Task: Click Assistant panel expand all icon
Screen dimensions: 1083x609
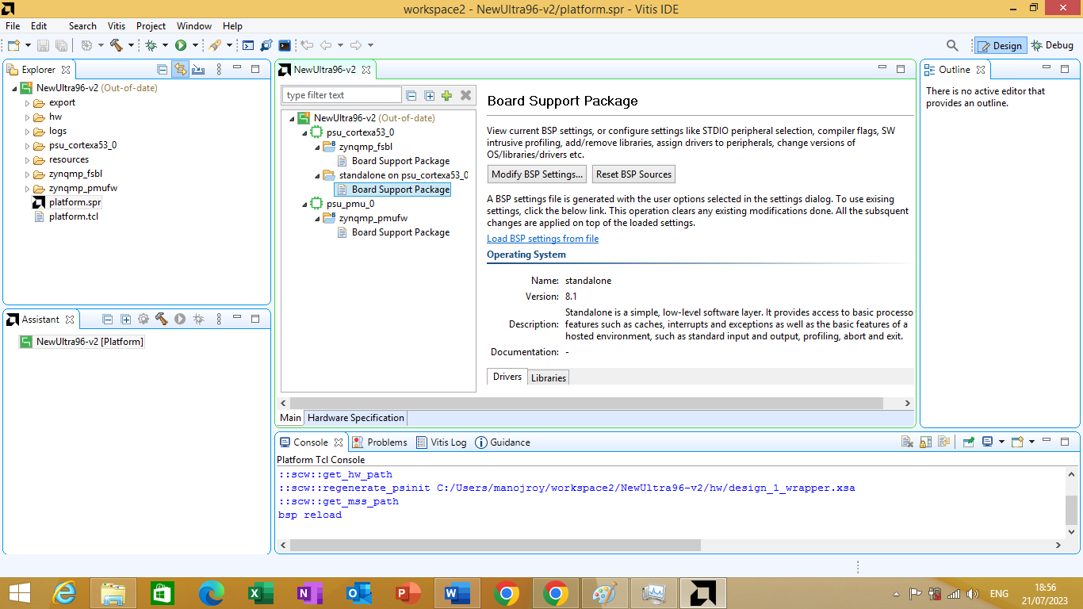Action: [x=126, y=319]
